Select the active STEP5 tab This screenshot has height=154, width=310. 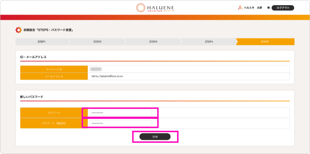265,42
